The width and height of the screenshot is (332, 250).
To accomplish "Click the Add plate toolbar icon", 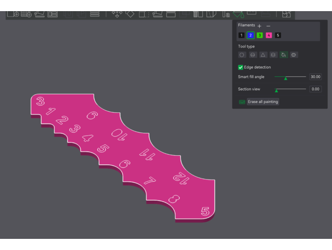I will coord(26,14).
